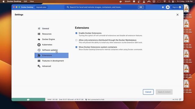195x109 pixels.
Task: Check Allow only Marketplace extensions
Action: tap(76, 40)
